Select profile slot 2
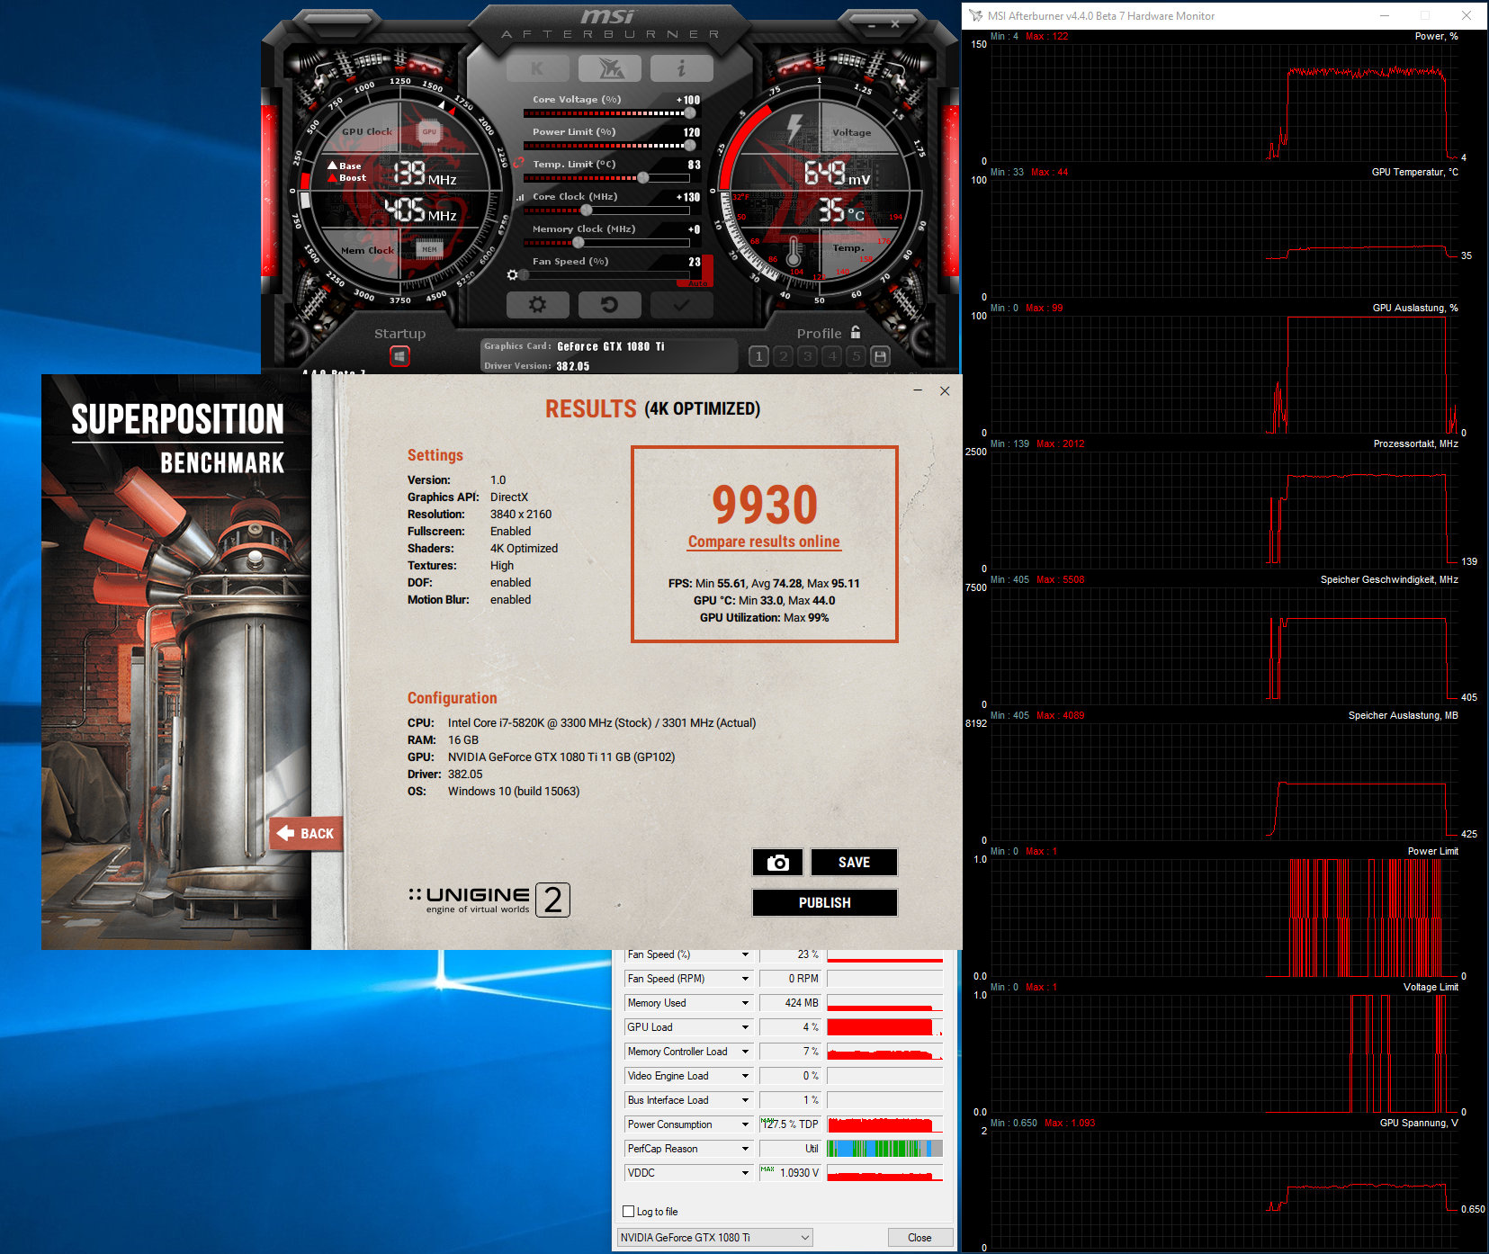1489x1254 pixels. click(x=783, y=356)
